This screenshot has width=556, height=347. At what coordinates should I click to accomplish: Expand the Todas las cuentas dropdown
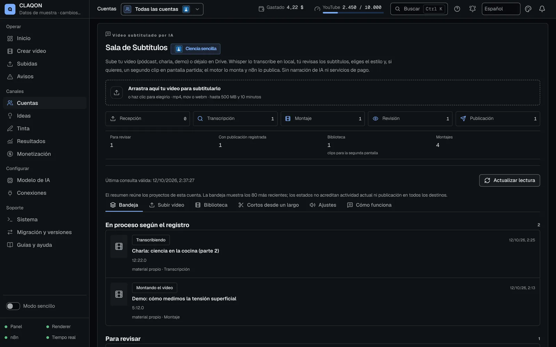pyautogui.click(x=162, y=9)
